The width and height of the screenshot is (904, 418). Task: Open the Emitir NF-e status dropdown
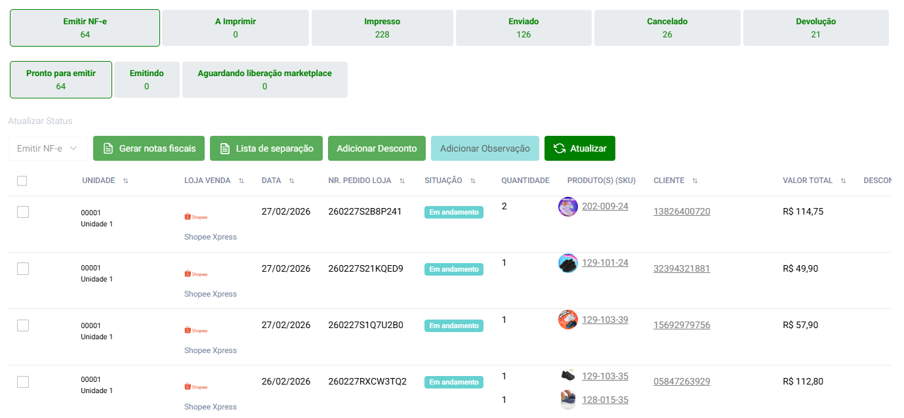(x=47, y=148)
